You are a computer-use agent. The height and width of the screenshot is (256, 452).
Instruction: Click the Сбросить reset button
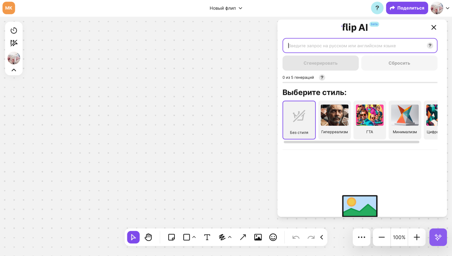tap(399, 63)
